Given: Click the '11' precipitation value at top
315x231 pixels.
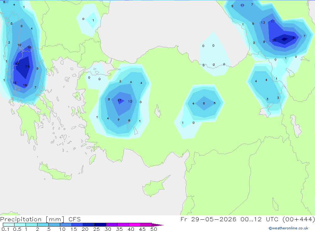Looking at the screenshot, I should (x=242, y=5).
